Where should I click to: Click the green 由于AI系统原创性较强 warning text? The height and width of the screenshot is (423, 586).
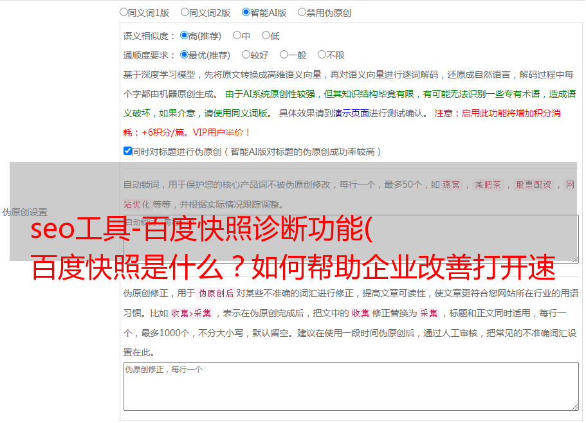(x=349, y=104)
